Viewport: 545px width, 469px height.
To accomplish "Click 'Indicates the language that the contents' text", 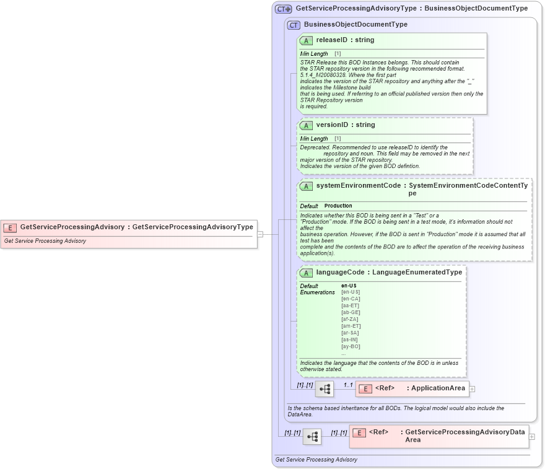I will click(379, 366).
